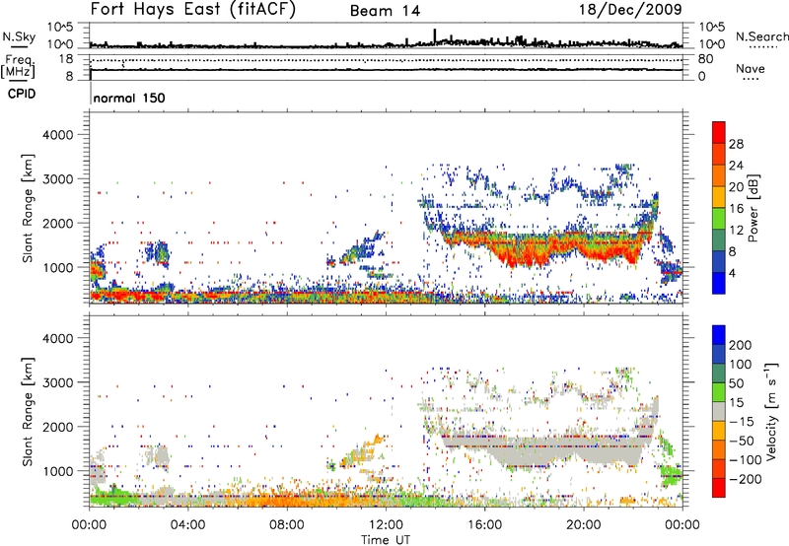Click the "3000" tick in the velocity panel
789x546 pixels.
57,382
